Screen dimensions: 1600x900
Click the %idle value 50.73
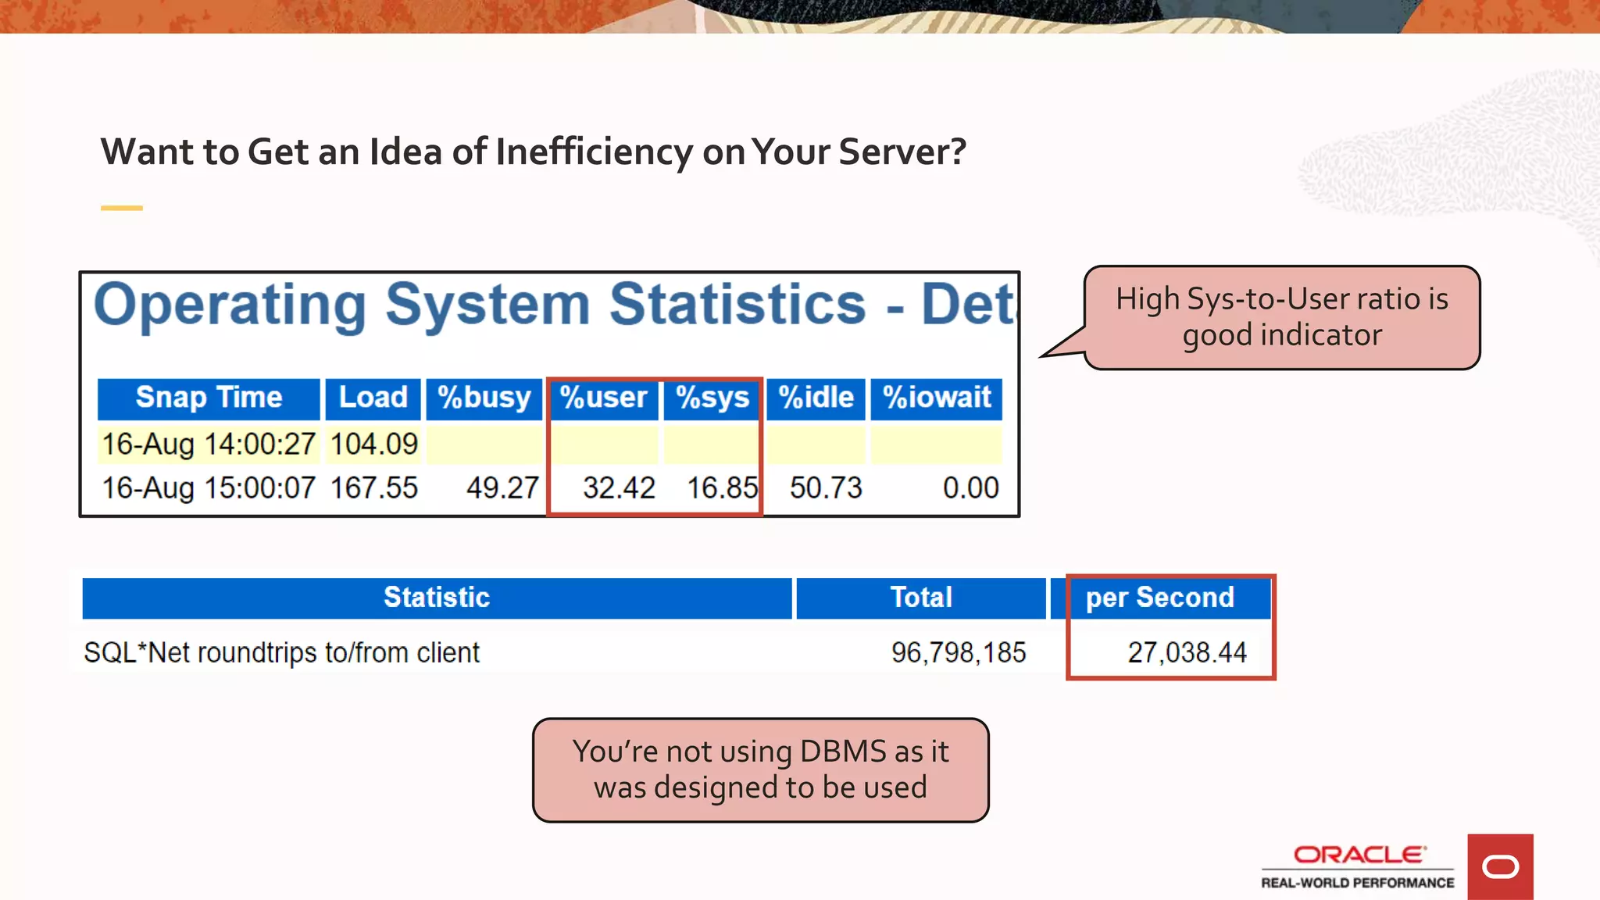pyautogui.click(x=826, y=488)
